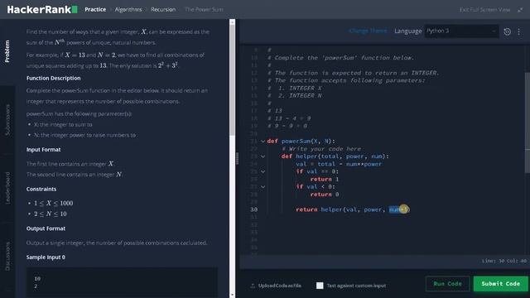Click the panel splitter drag handle
The image size is (530, 298).
[x=238, y=158]
